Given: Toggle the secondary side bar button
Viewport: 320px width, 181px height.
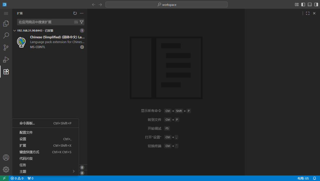Looking at the screenshot, I should (x=316, y=4).
